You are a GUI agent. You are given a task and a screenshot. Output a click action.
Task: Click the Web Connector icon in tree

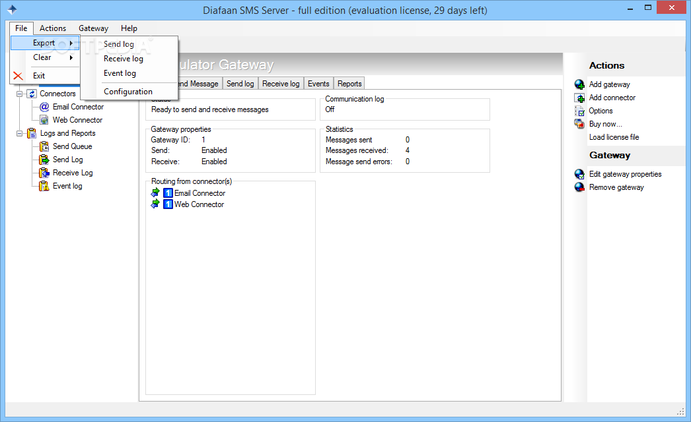44,120
